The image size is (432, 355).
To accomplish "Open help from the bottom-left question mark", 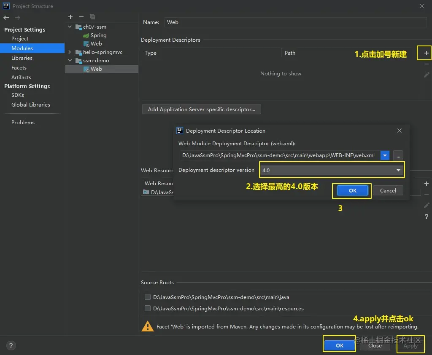I will click(11, 345).
